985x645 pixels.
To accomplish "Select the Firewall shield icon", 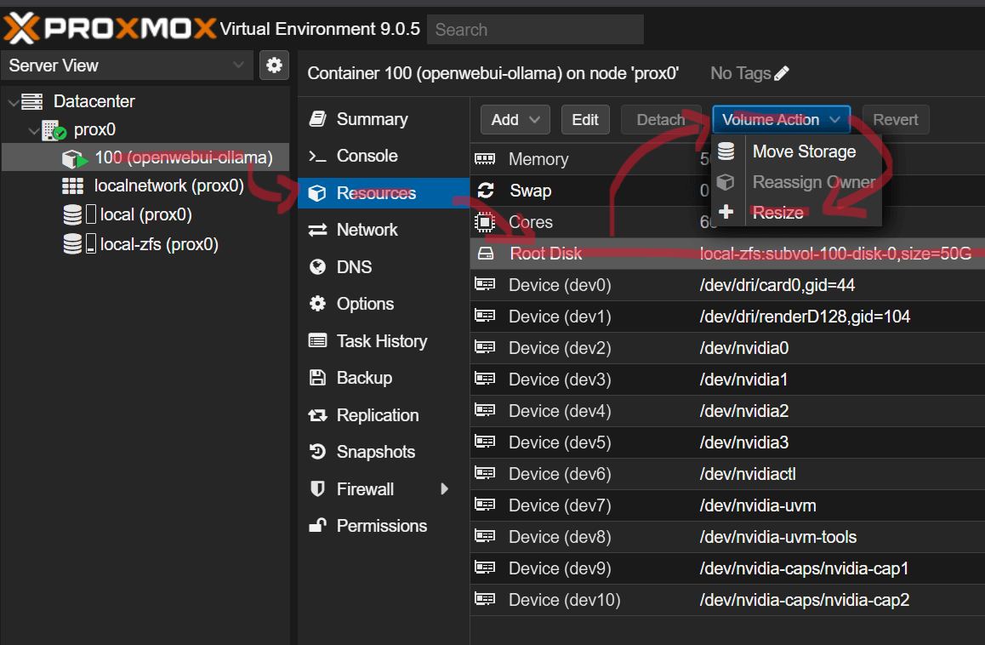I will coord(317,489).
